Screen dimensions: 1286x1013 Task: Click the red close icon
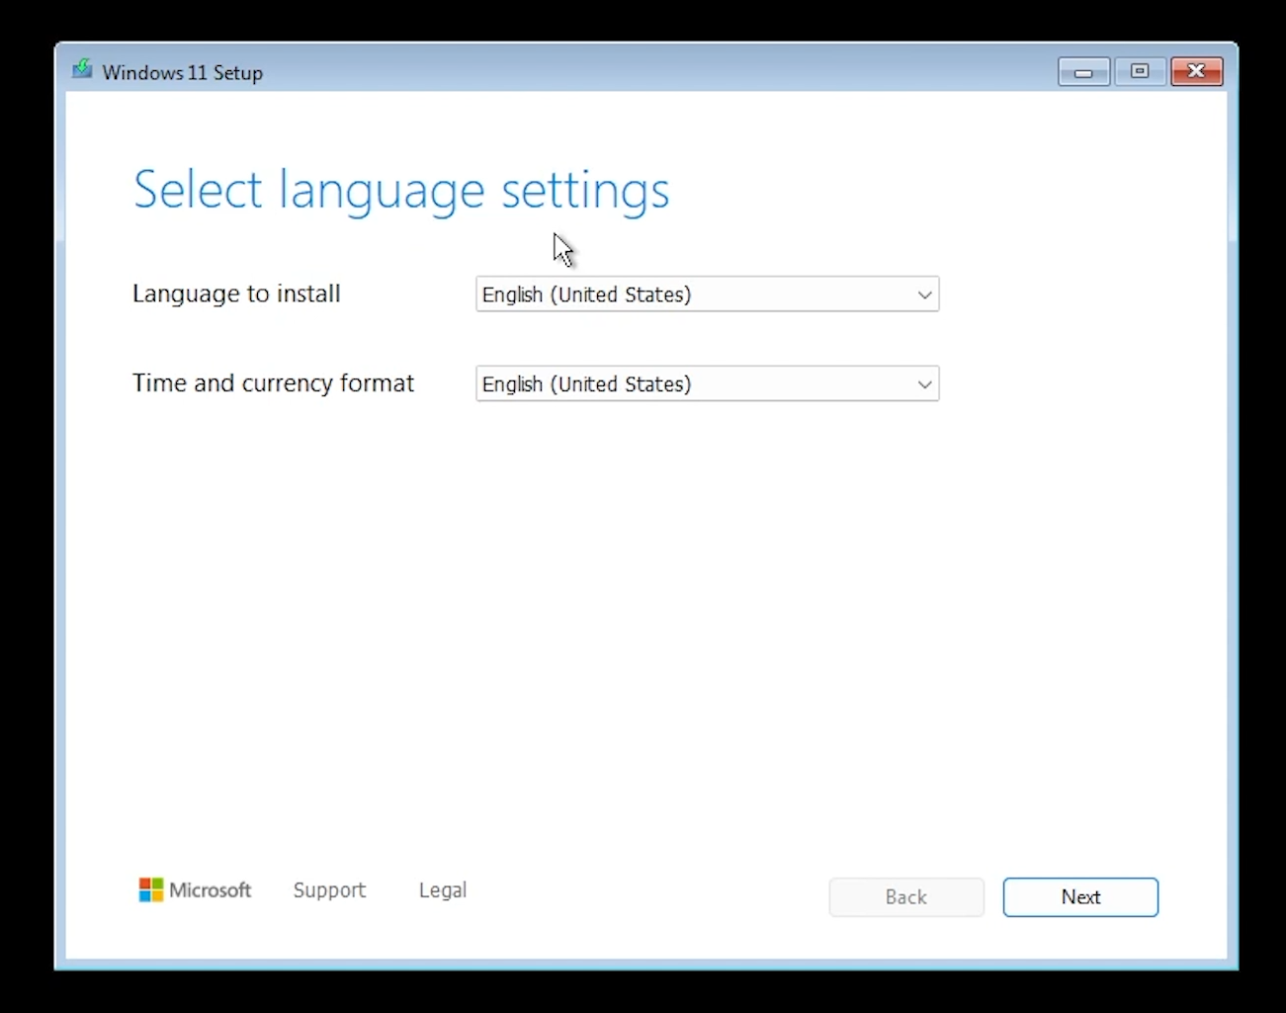click(x=1196, y=71)
